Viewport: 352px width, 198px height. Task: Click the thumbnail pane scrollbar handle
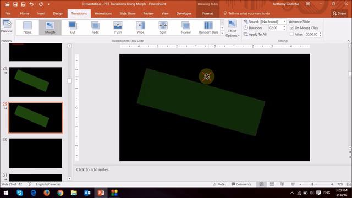70,81
